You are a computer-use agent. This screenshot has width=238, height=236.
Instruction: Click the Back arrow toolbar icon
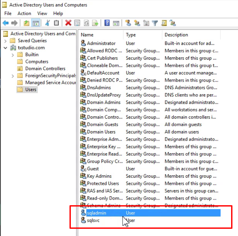pos(6,23)
